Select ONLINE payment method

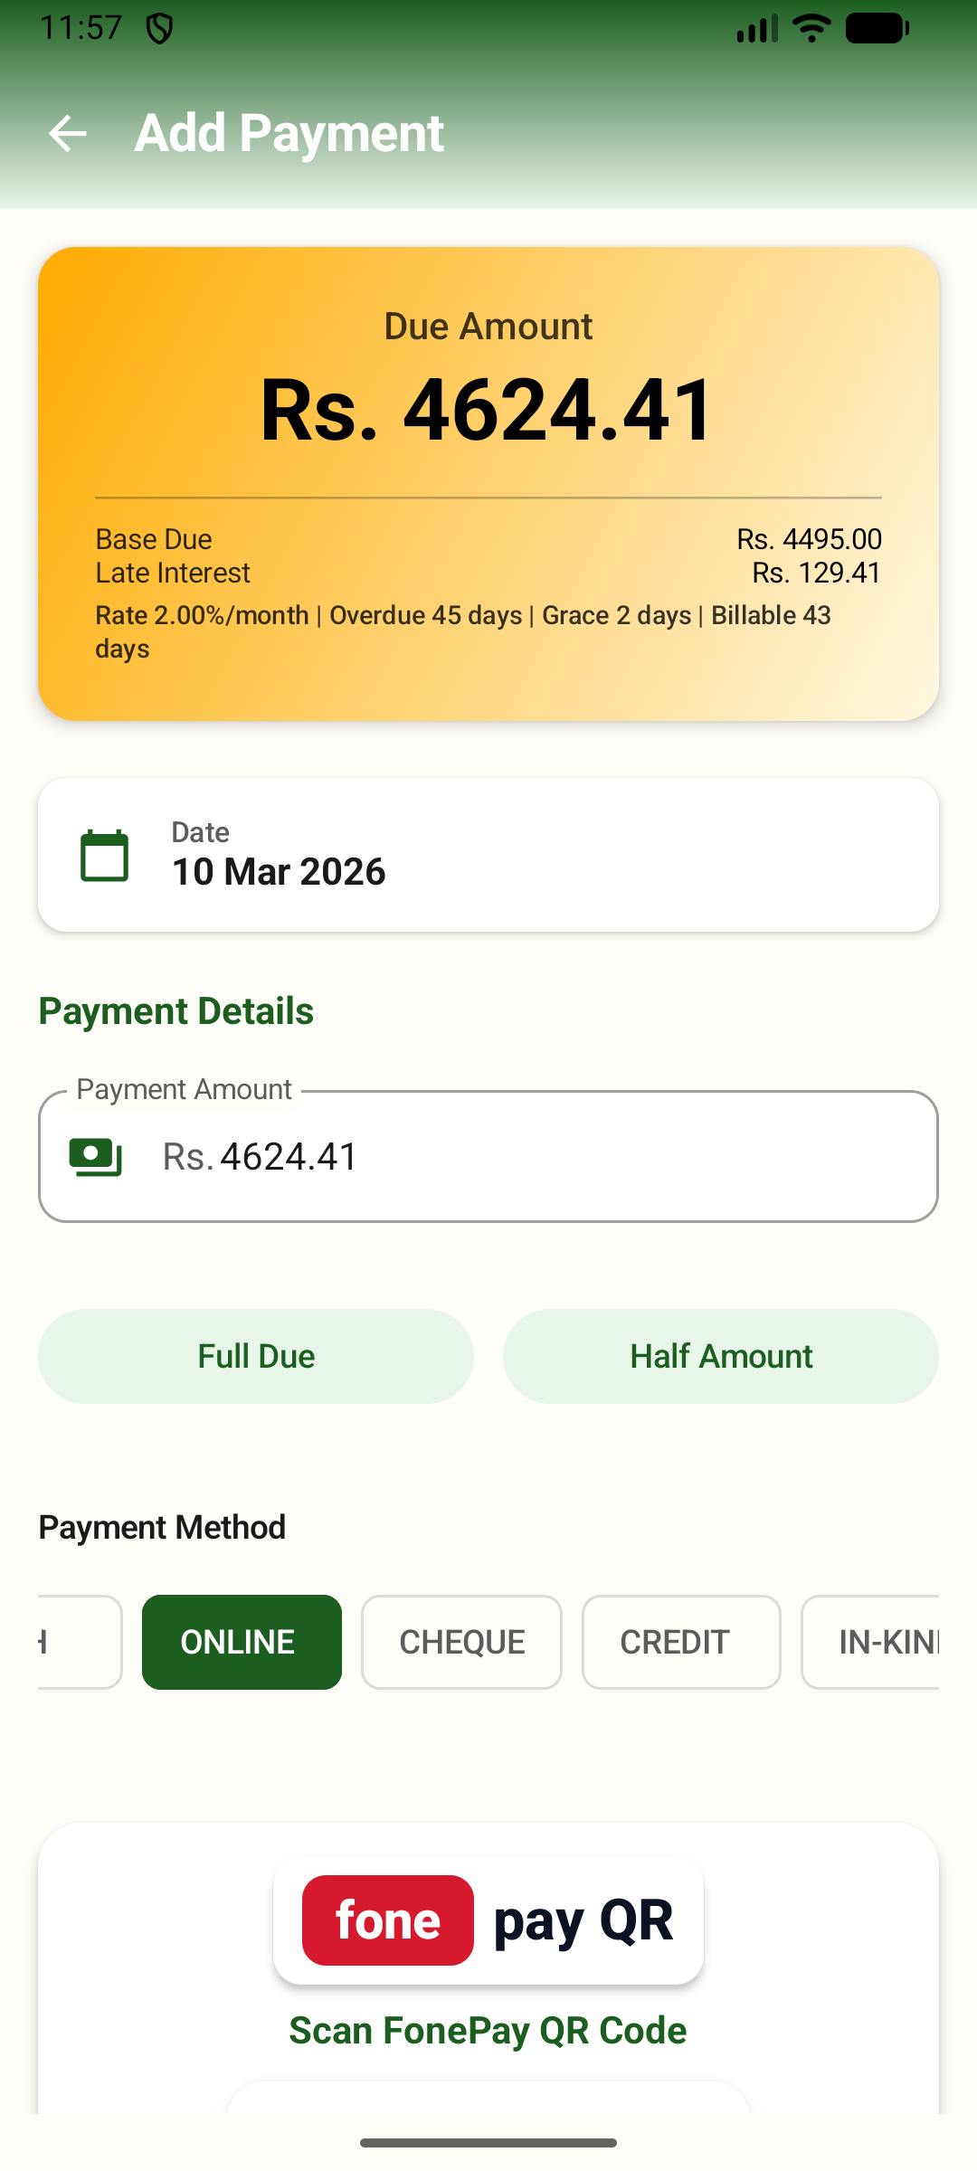point(242,1642)
